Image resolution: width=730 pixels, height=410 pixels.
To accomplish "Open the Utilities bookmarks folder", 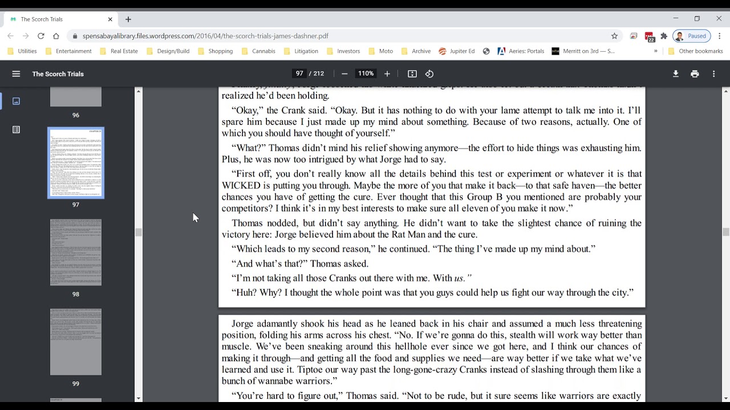I will point(22,51).
